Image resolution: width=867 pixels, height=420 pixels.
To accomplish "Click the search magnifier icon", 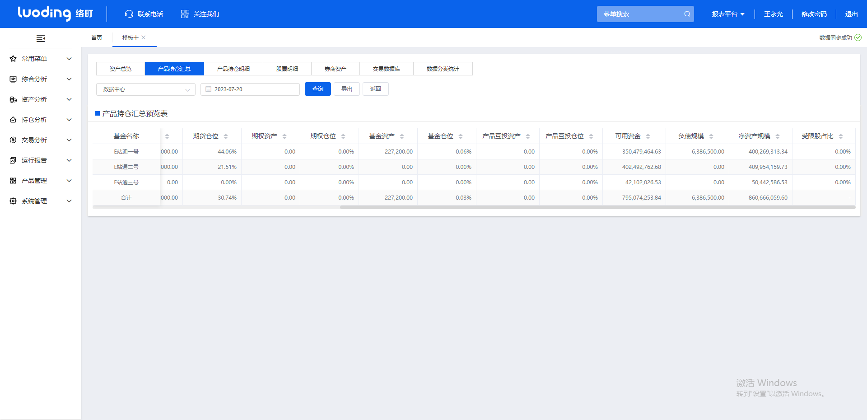I will [687, 14].
